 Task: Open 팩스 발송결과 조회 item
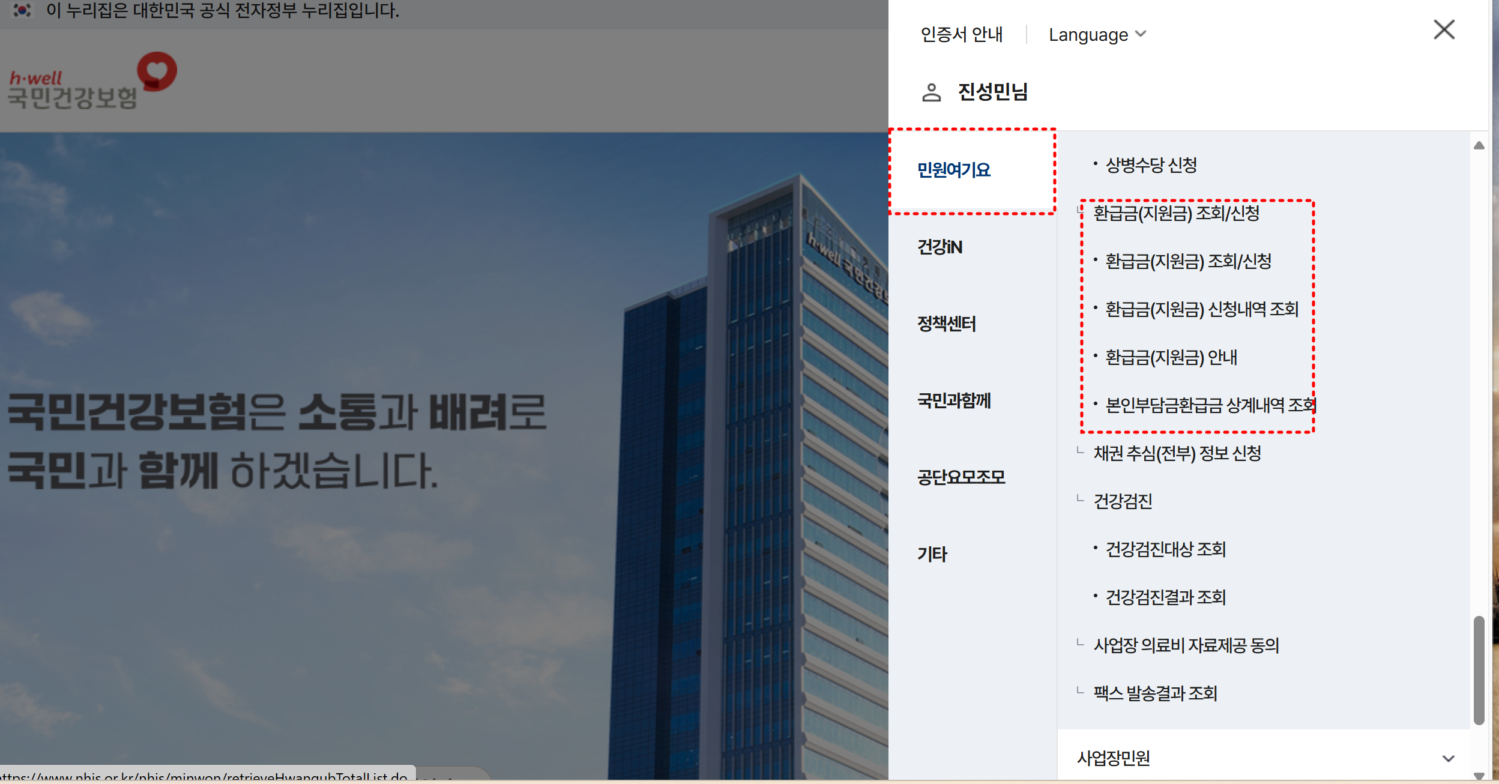point(1155,693)
